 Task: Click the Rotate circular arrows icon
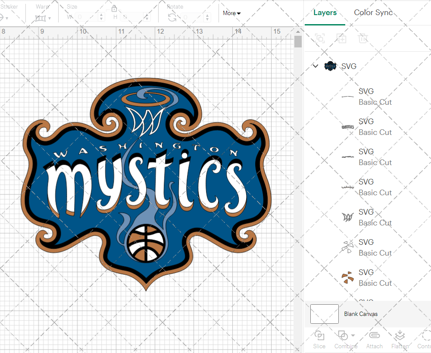click(x=172, y=18)
